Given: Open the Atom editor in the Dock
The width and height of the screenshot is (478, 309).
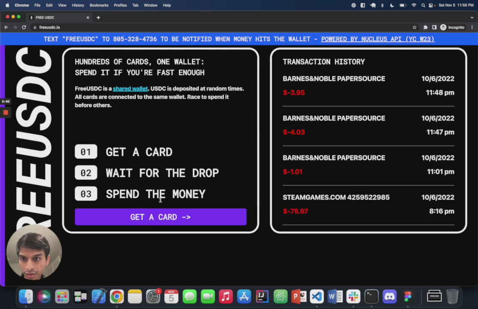Looking at the screenshot, I should coord(281,296).
